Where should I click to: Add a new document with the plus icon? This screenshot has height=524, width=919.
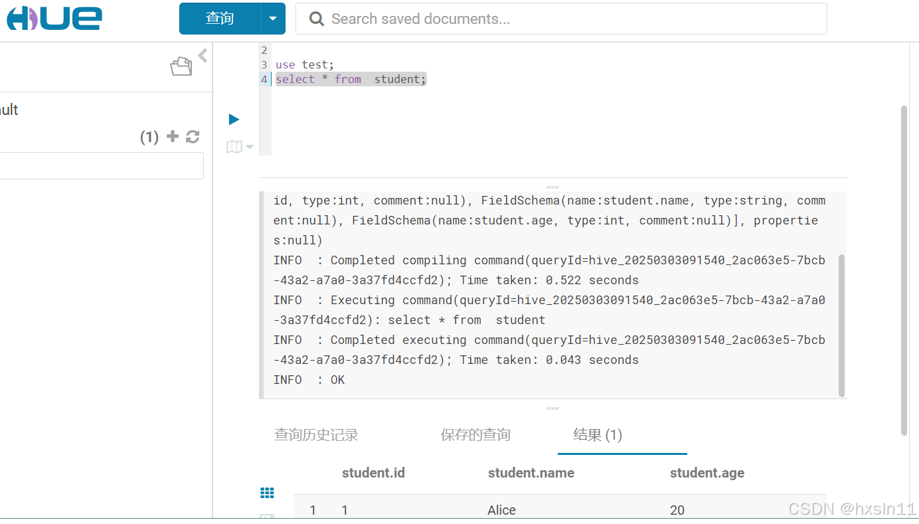point(172,137)
